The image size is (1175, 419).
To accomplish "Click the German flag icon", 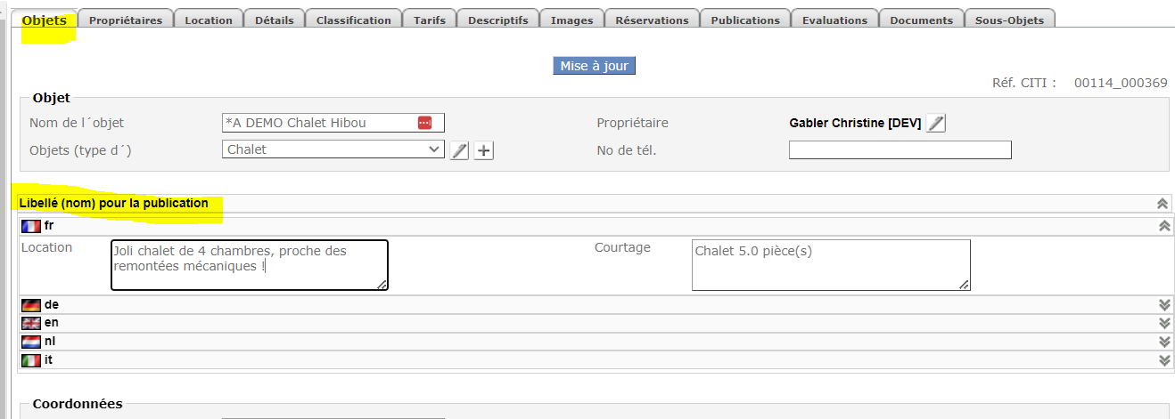I will (x=31, y=305).
